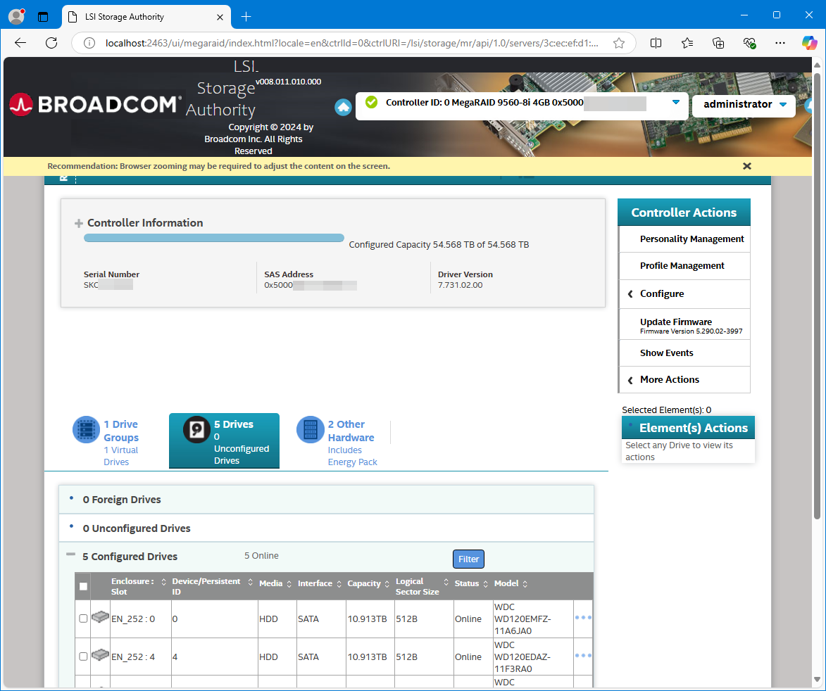Open split screen view
Viewport: 826px width, 691px height.
[656, 43]
